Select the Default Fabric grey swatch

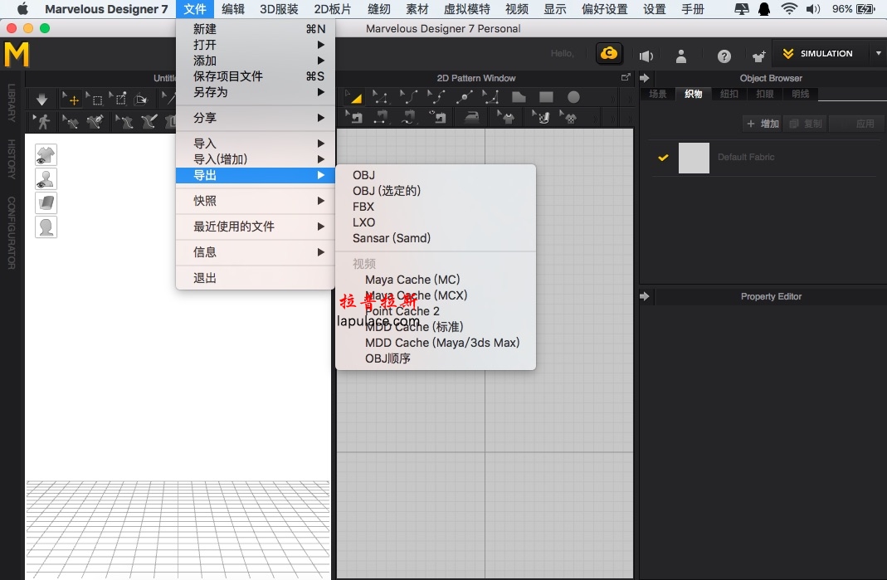click(x=694, y=158)
